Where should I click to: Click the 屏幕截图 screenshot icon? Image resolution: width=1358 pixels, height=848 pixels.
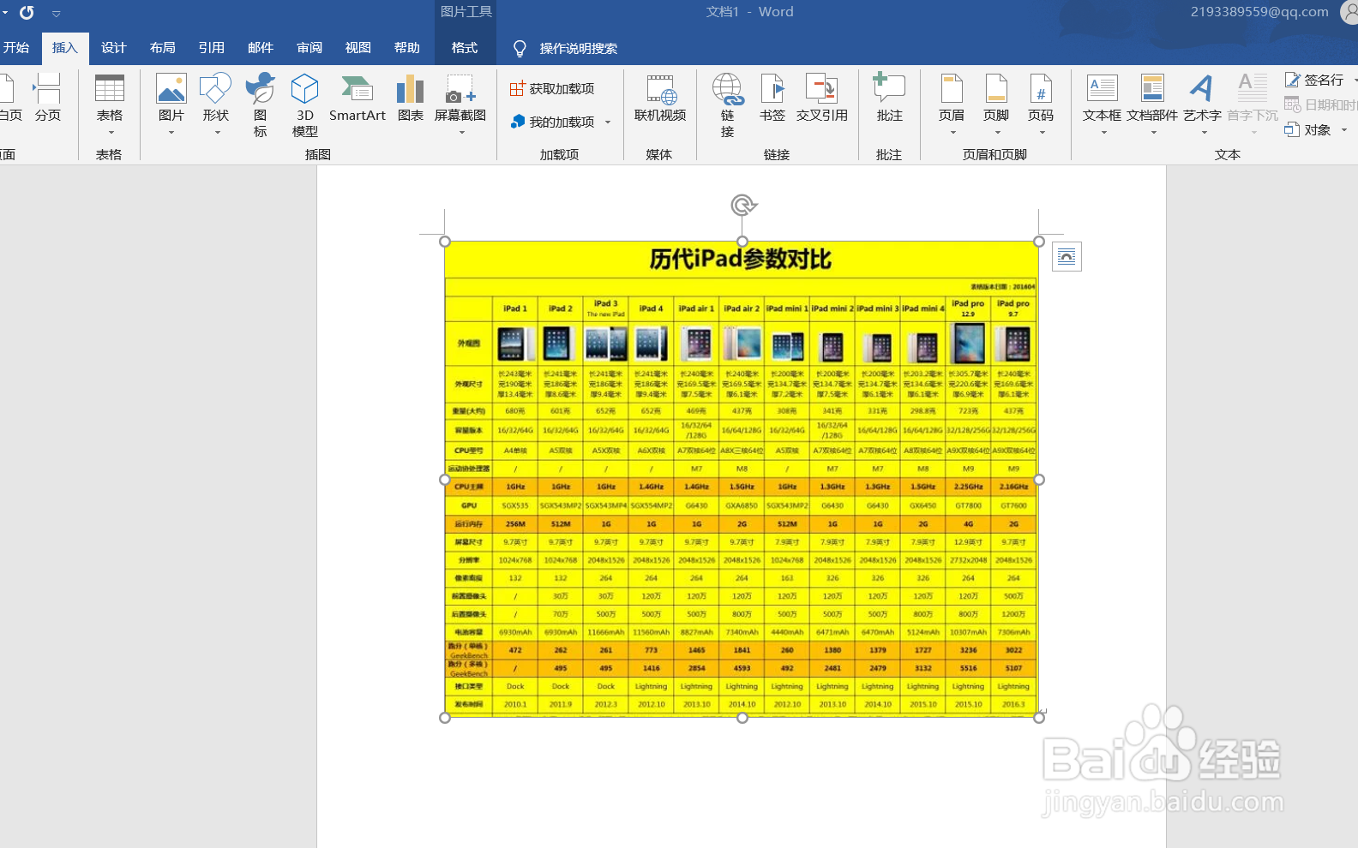click(x=460, y=90)
